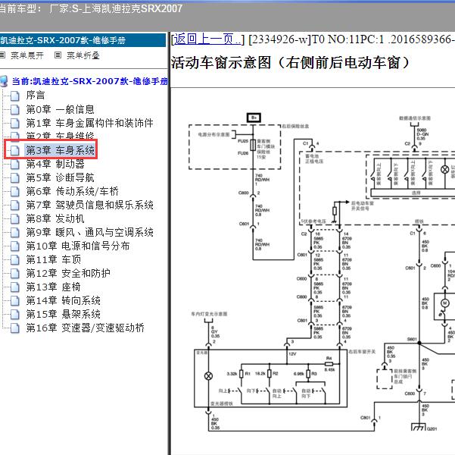Click the 电源分布示意图 label in diagram
This screenshot has height=455, width=455.
(x=213, y=134)
